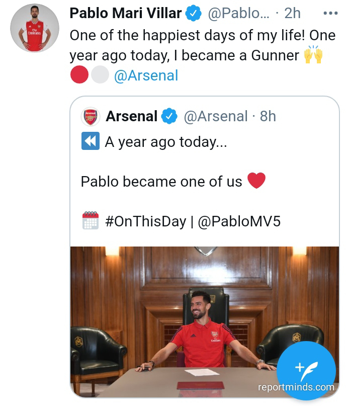Click the calendar emoji before the hashtag
Screen dimensions: 346x406
click(x=91, y=221)
